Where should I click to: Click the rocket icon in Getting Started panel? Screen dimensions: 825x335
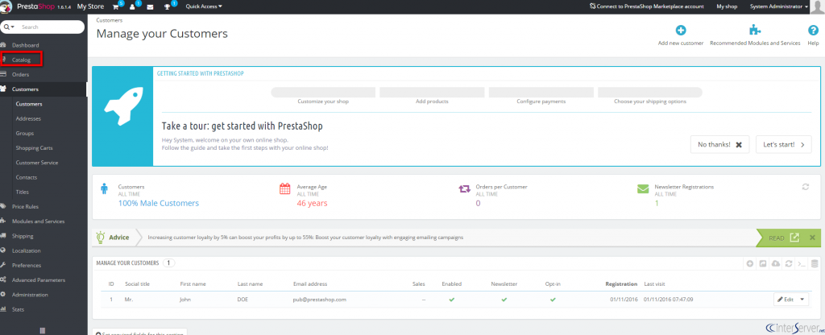point(122,108)
